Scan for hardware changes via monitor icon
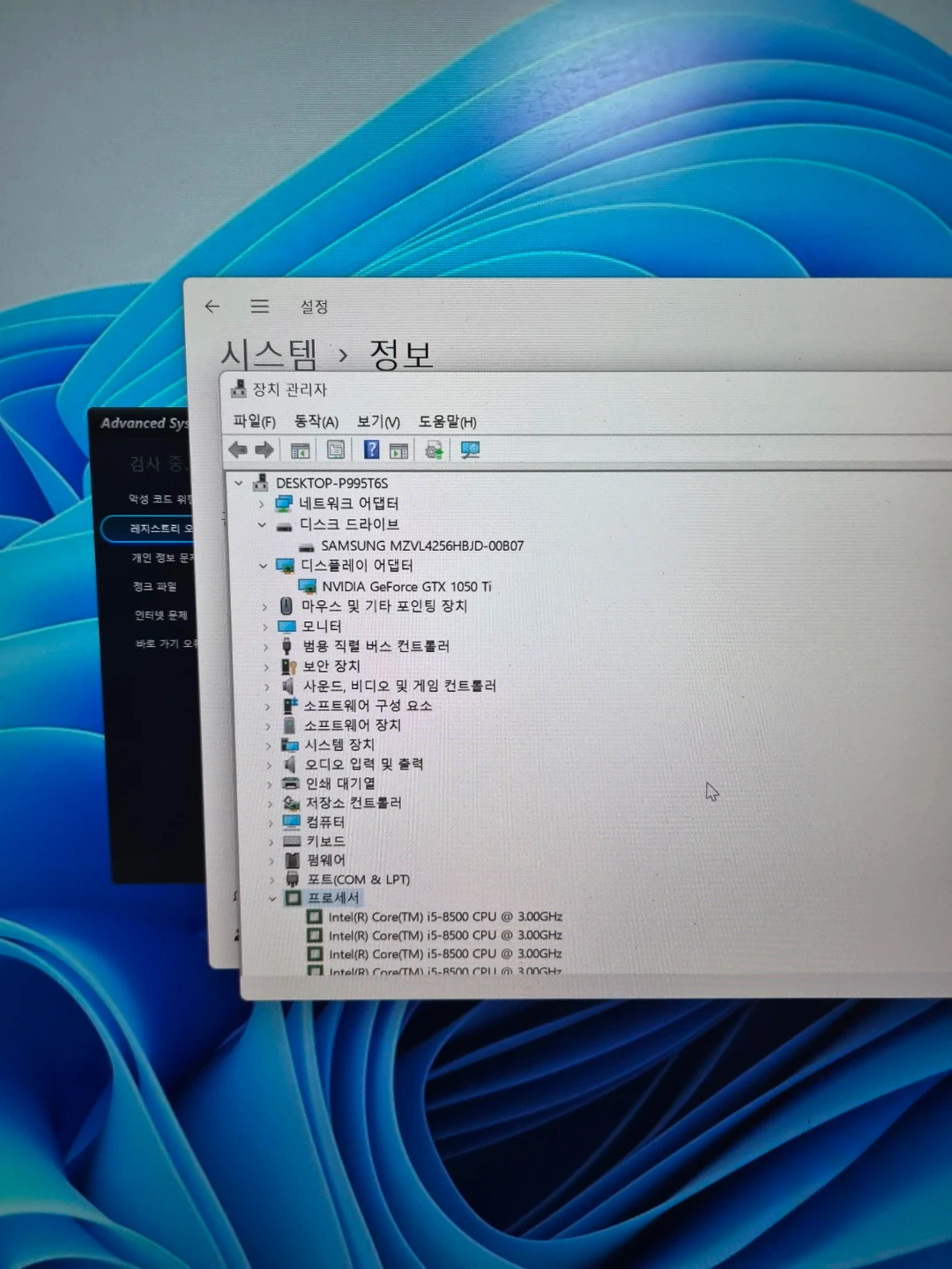 point(470,450)
